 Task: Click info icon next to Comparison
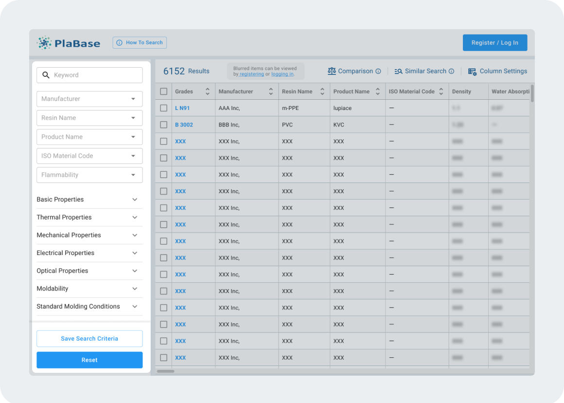point(378,71)
